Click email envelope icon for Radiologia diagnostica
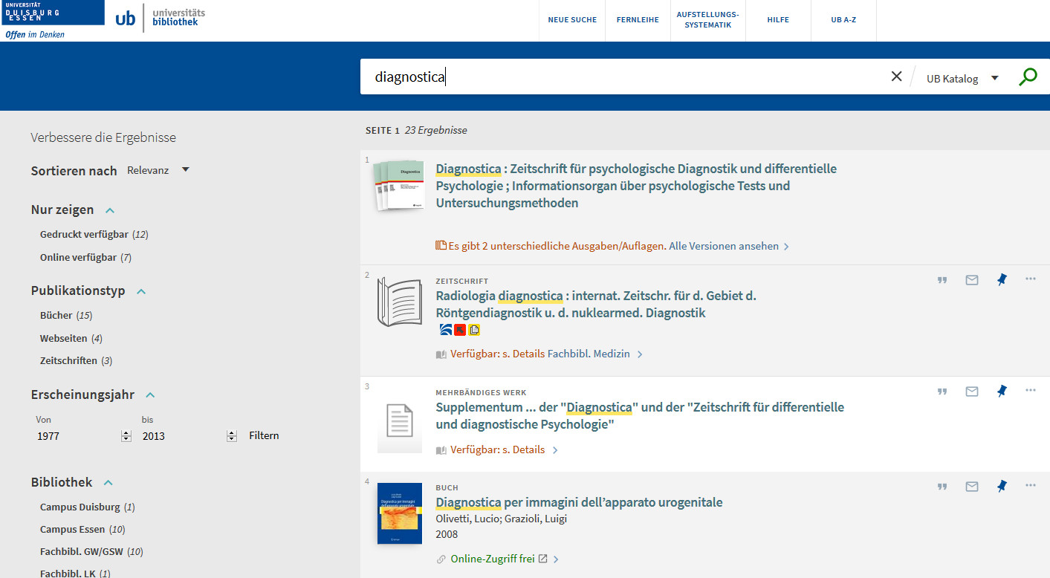 pyautogui.click(x=971, y=280)
